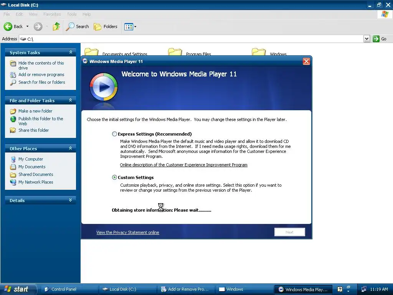Screen dimensions: 393x295
Task: Click the Next button in Media Player setup
Action: click(290, 232)
